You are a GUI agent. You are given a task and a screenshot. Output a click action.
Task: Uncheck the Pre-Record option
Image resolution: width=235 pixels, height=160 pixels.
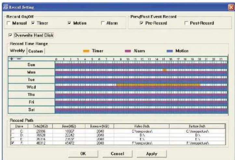(141, 23)
